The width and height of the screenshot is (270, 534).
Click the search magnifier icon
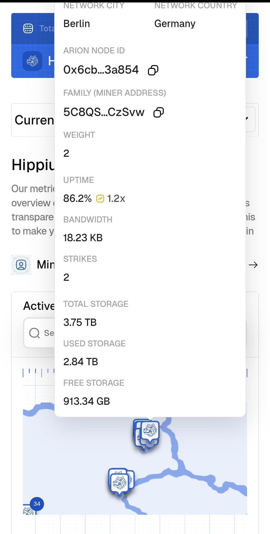point(34,333)
